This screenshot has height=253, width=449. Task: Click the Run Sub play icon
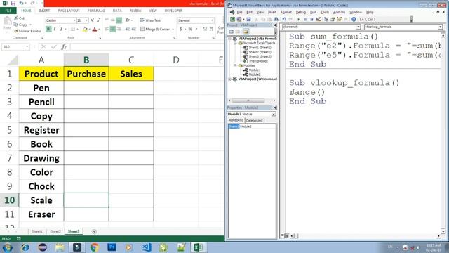coord(298,19)
